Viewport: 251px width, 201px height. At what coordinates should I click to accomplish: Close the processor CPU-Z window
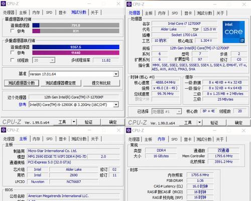pos(244,4)
